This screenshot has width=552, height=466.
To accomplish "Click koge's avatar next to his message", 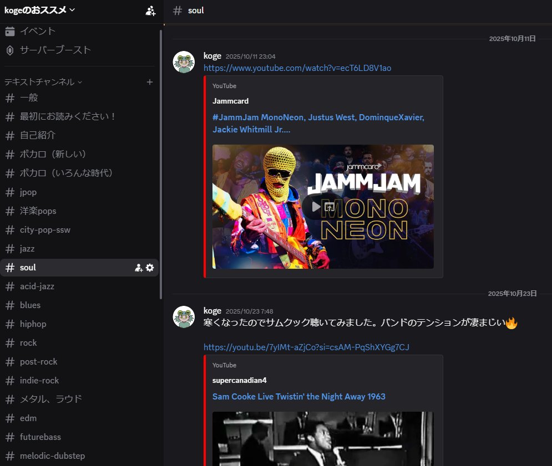I will click(184, 62).
